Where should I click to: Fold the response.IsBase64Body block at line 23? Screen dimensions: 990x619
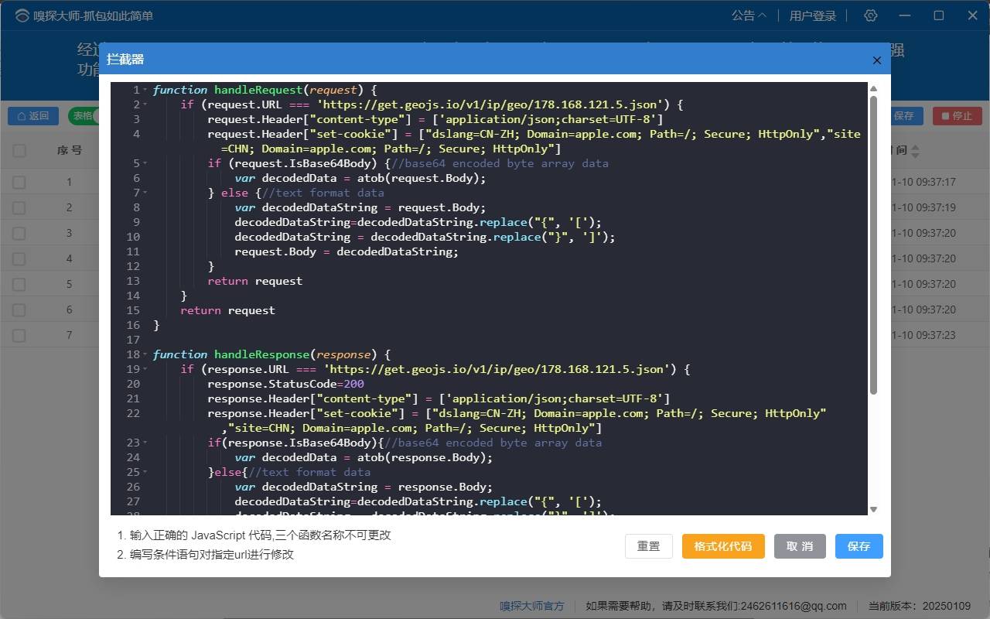click(145, 443)
